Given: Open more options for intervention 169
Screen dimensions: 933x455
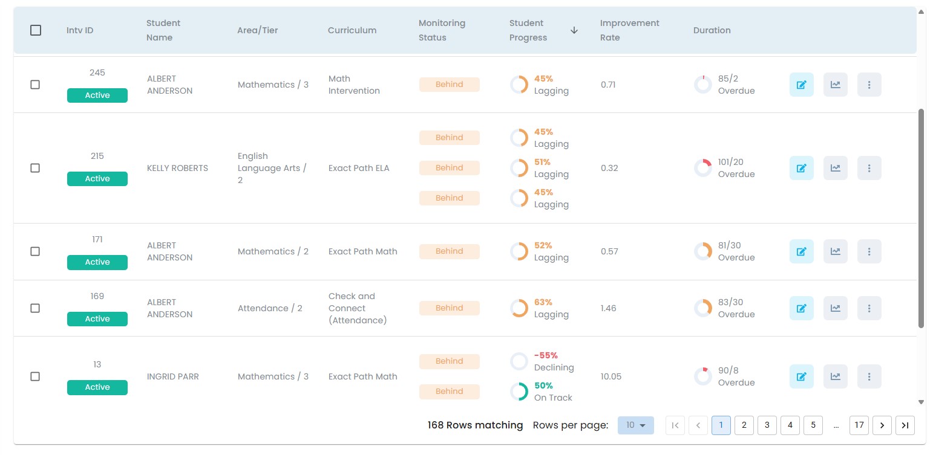Looking at the screenshot, I should (869, 308).
